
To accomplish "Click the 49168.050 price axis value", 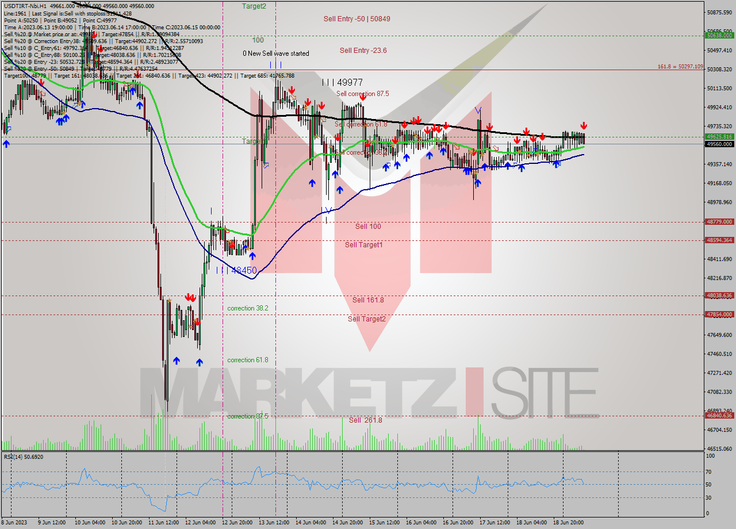I will coord(719,183).
